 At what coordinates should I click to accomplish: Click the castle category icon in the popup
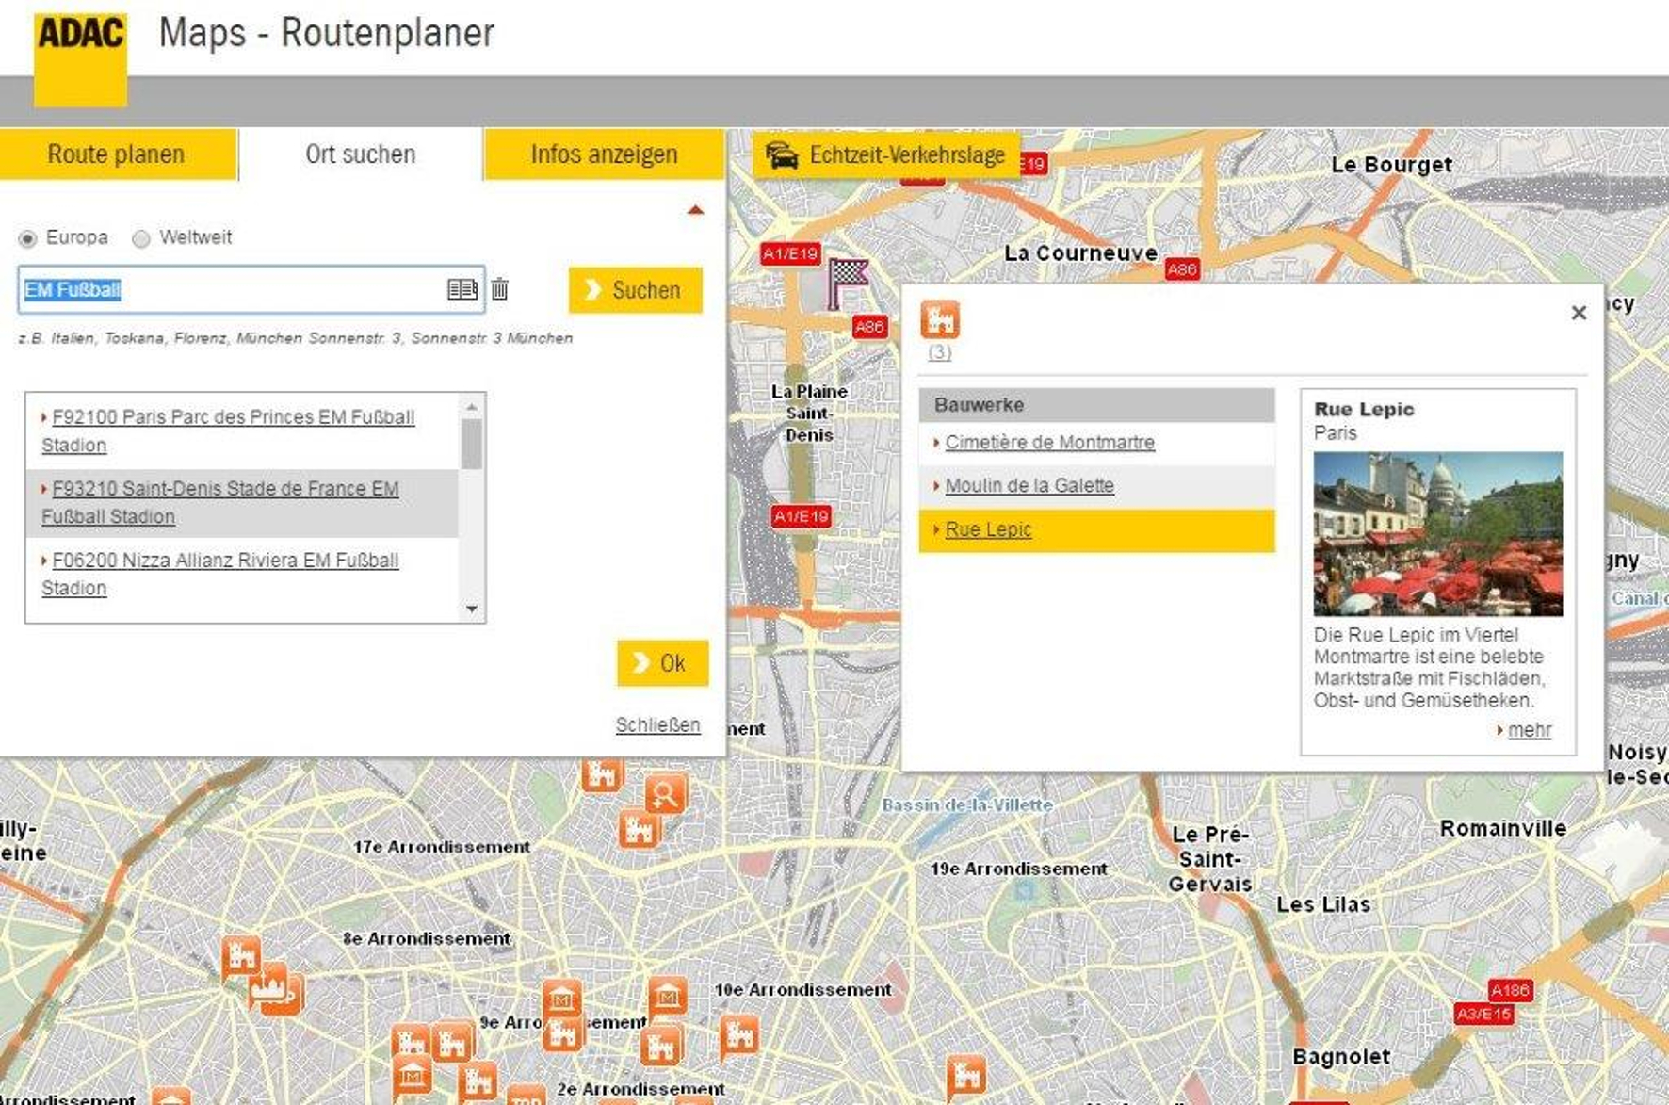[940, 319]
